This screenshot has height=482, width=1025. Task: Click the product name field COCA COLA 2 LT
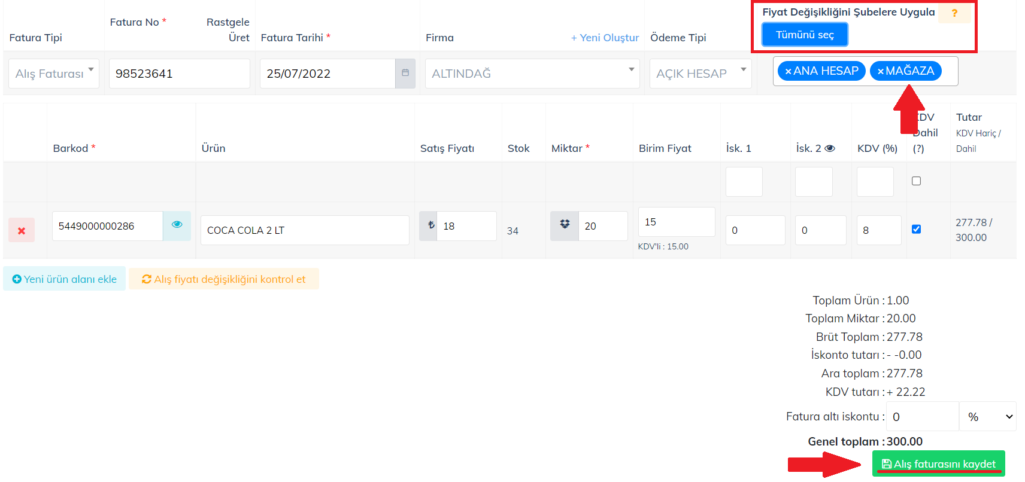pos(305,230)
